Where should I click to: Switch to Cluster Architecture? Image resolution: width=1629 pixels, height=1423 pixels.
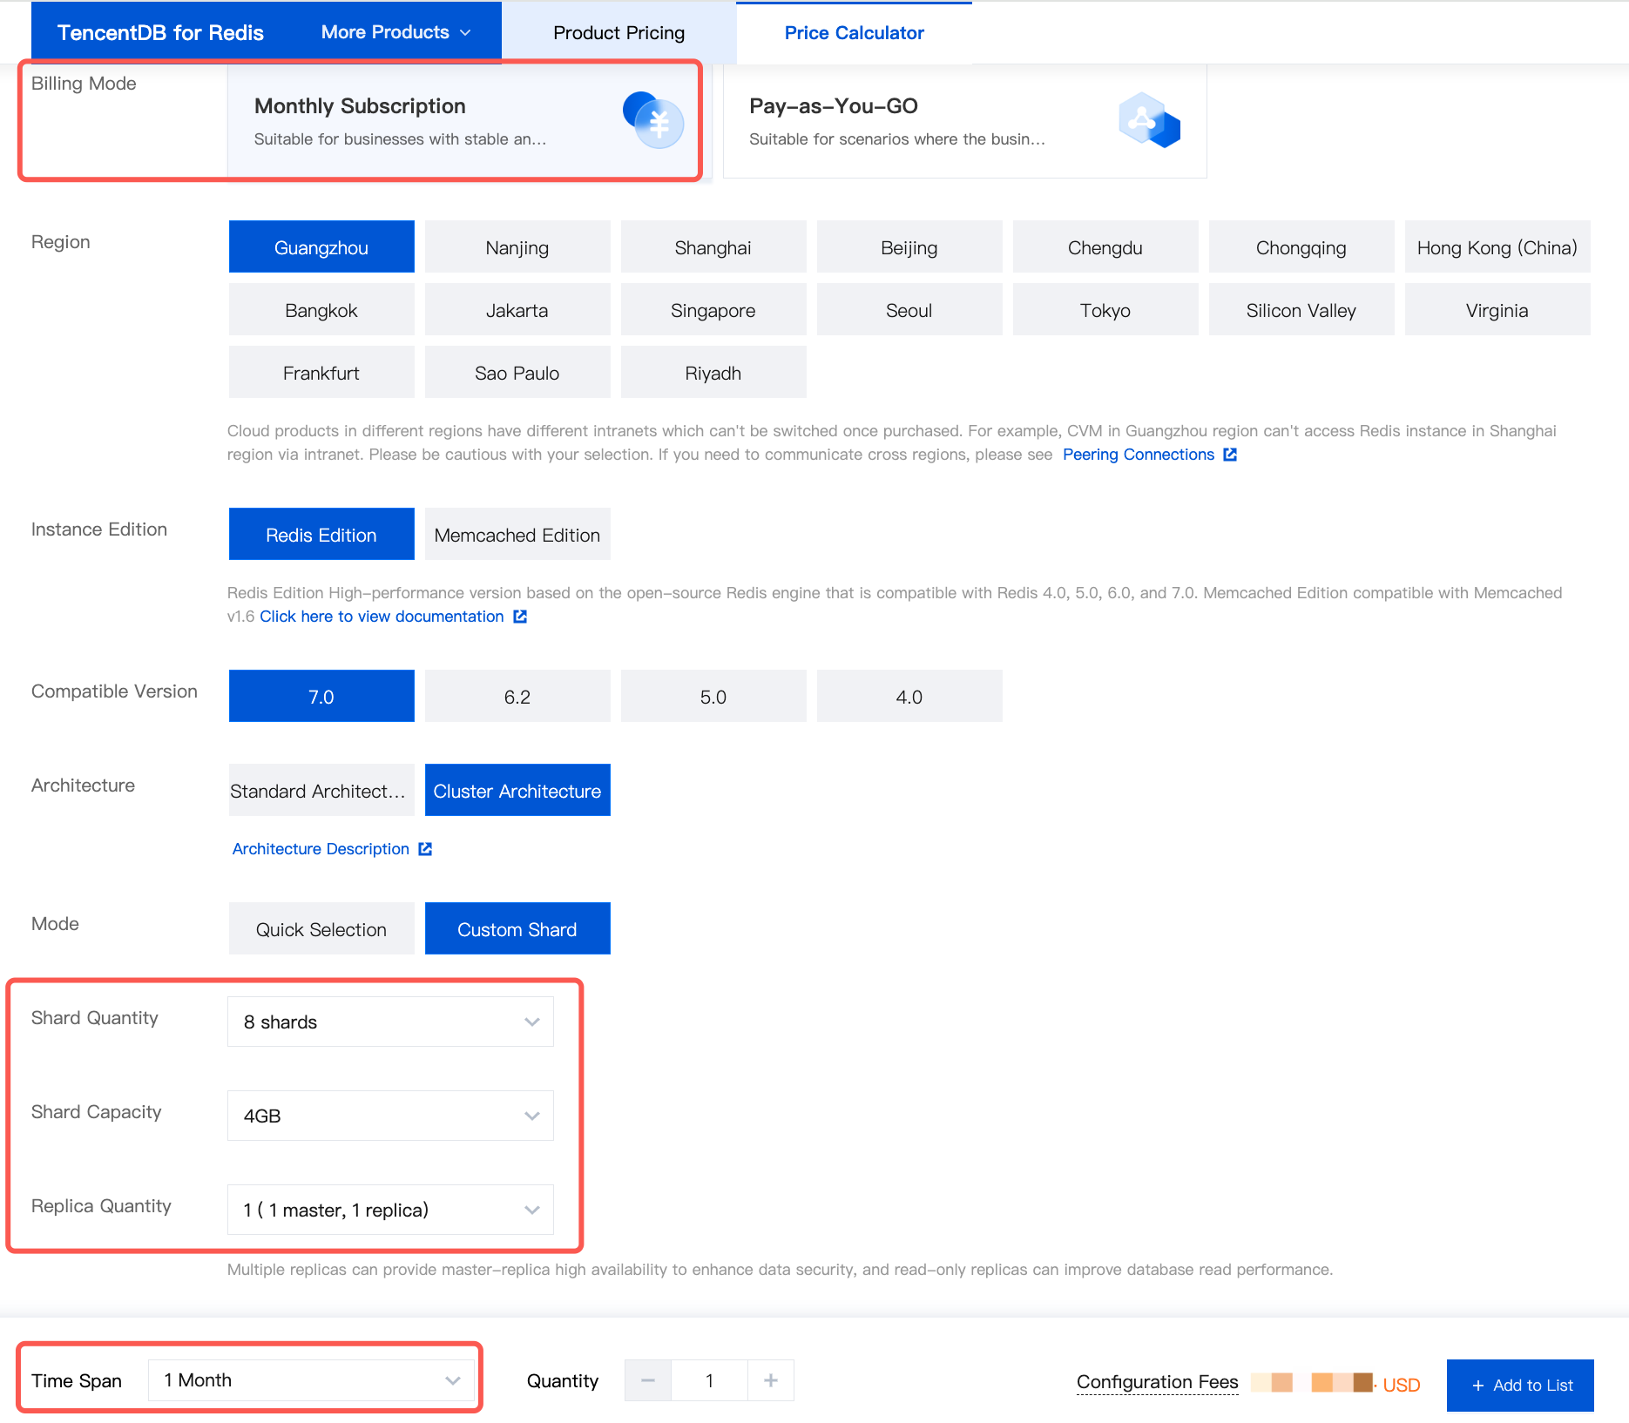(517, 791)
